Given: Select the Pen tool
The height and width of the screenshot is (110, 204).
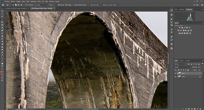Looking at the screenshot, I should [x=2, y=53].
